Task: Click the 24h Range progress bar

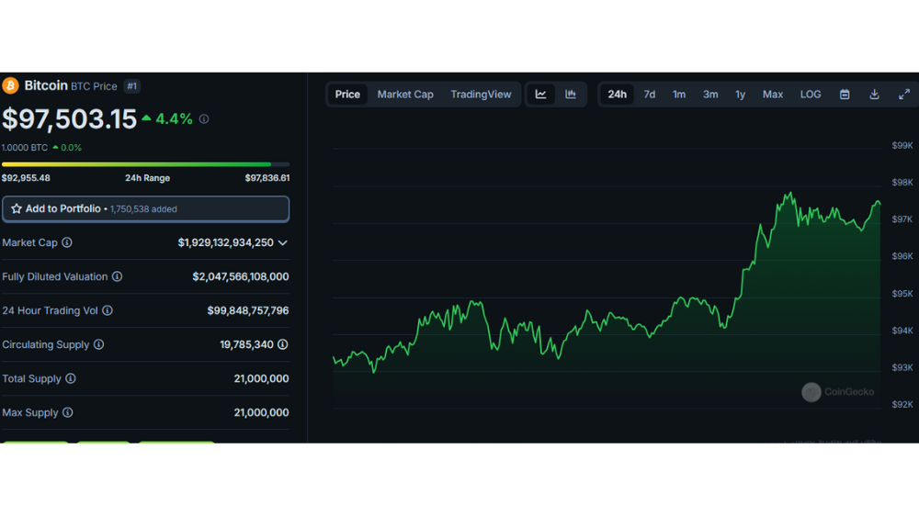Action: 145,164
